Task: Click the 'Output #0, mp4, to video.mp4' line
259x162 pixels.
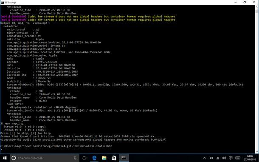Action: pos(25,23)
